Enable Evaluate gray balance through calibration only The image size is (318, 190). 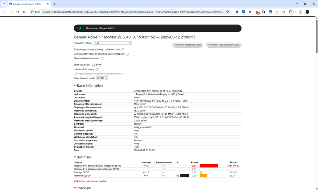123,49
